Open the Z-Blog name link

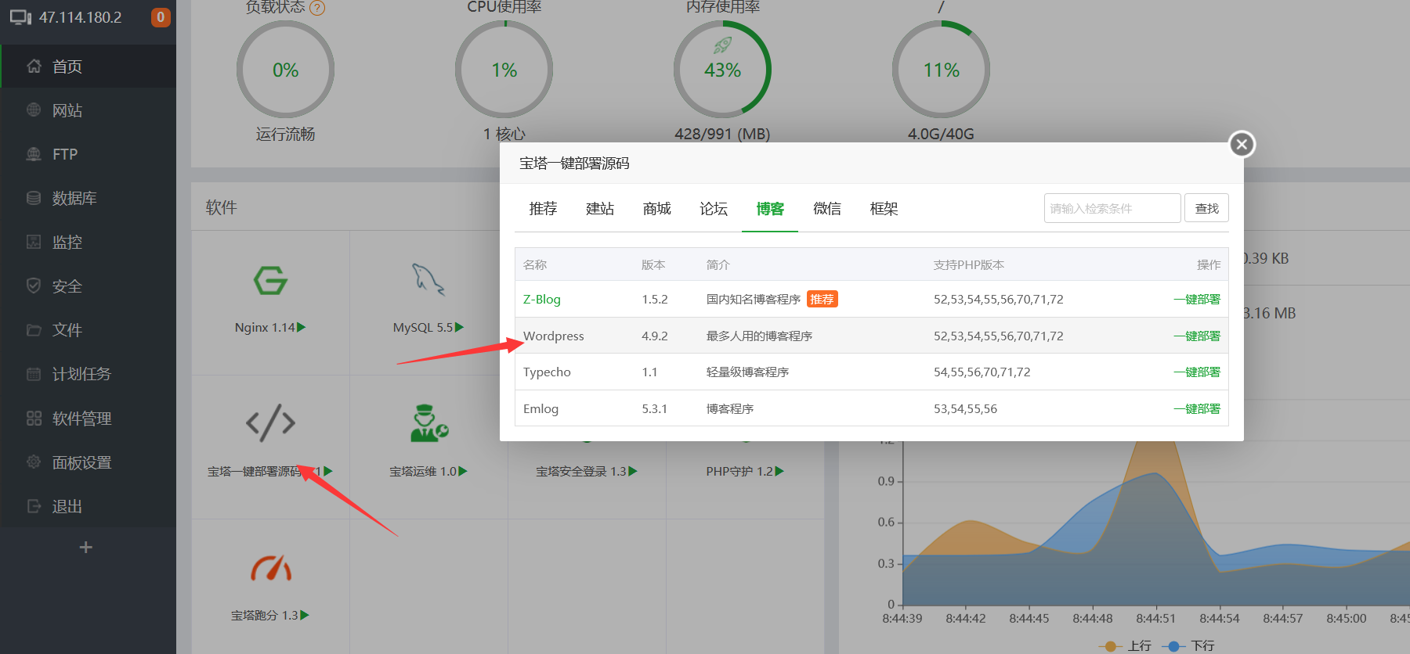click(x=542, y=299)
